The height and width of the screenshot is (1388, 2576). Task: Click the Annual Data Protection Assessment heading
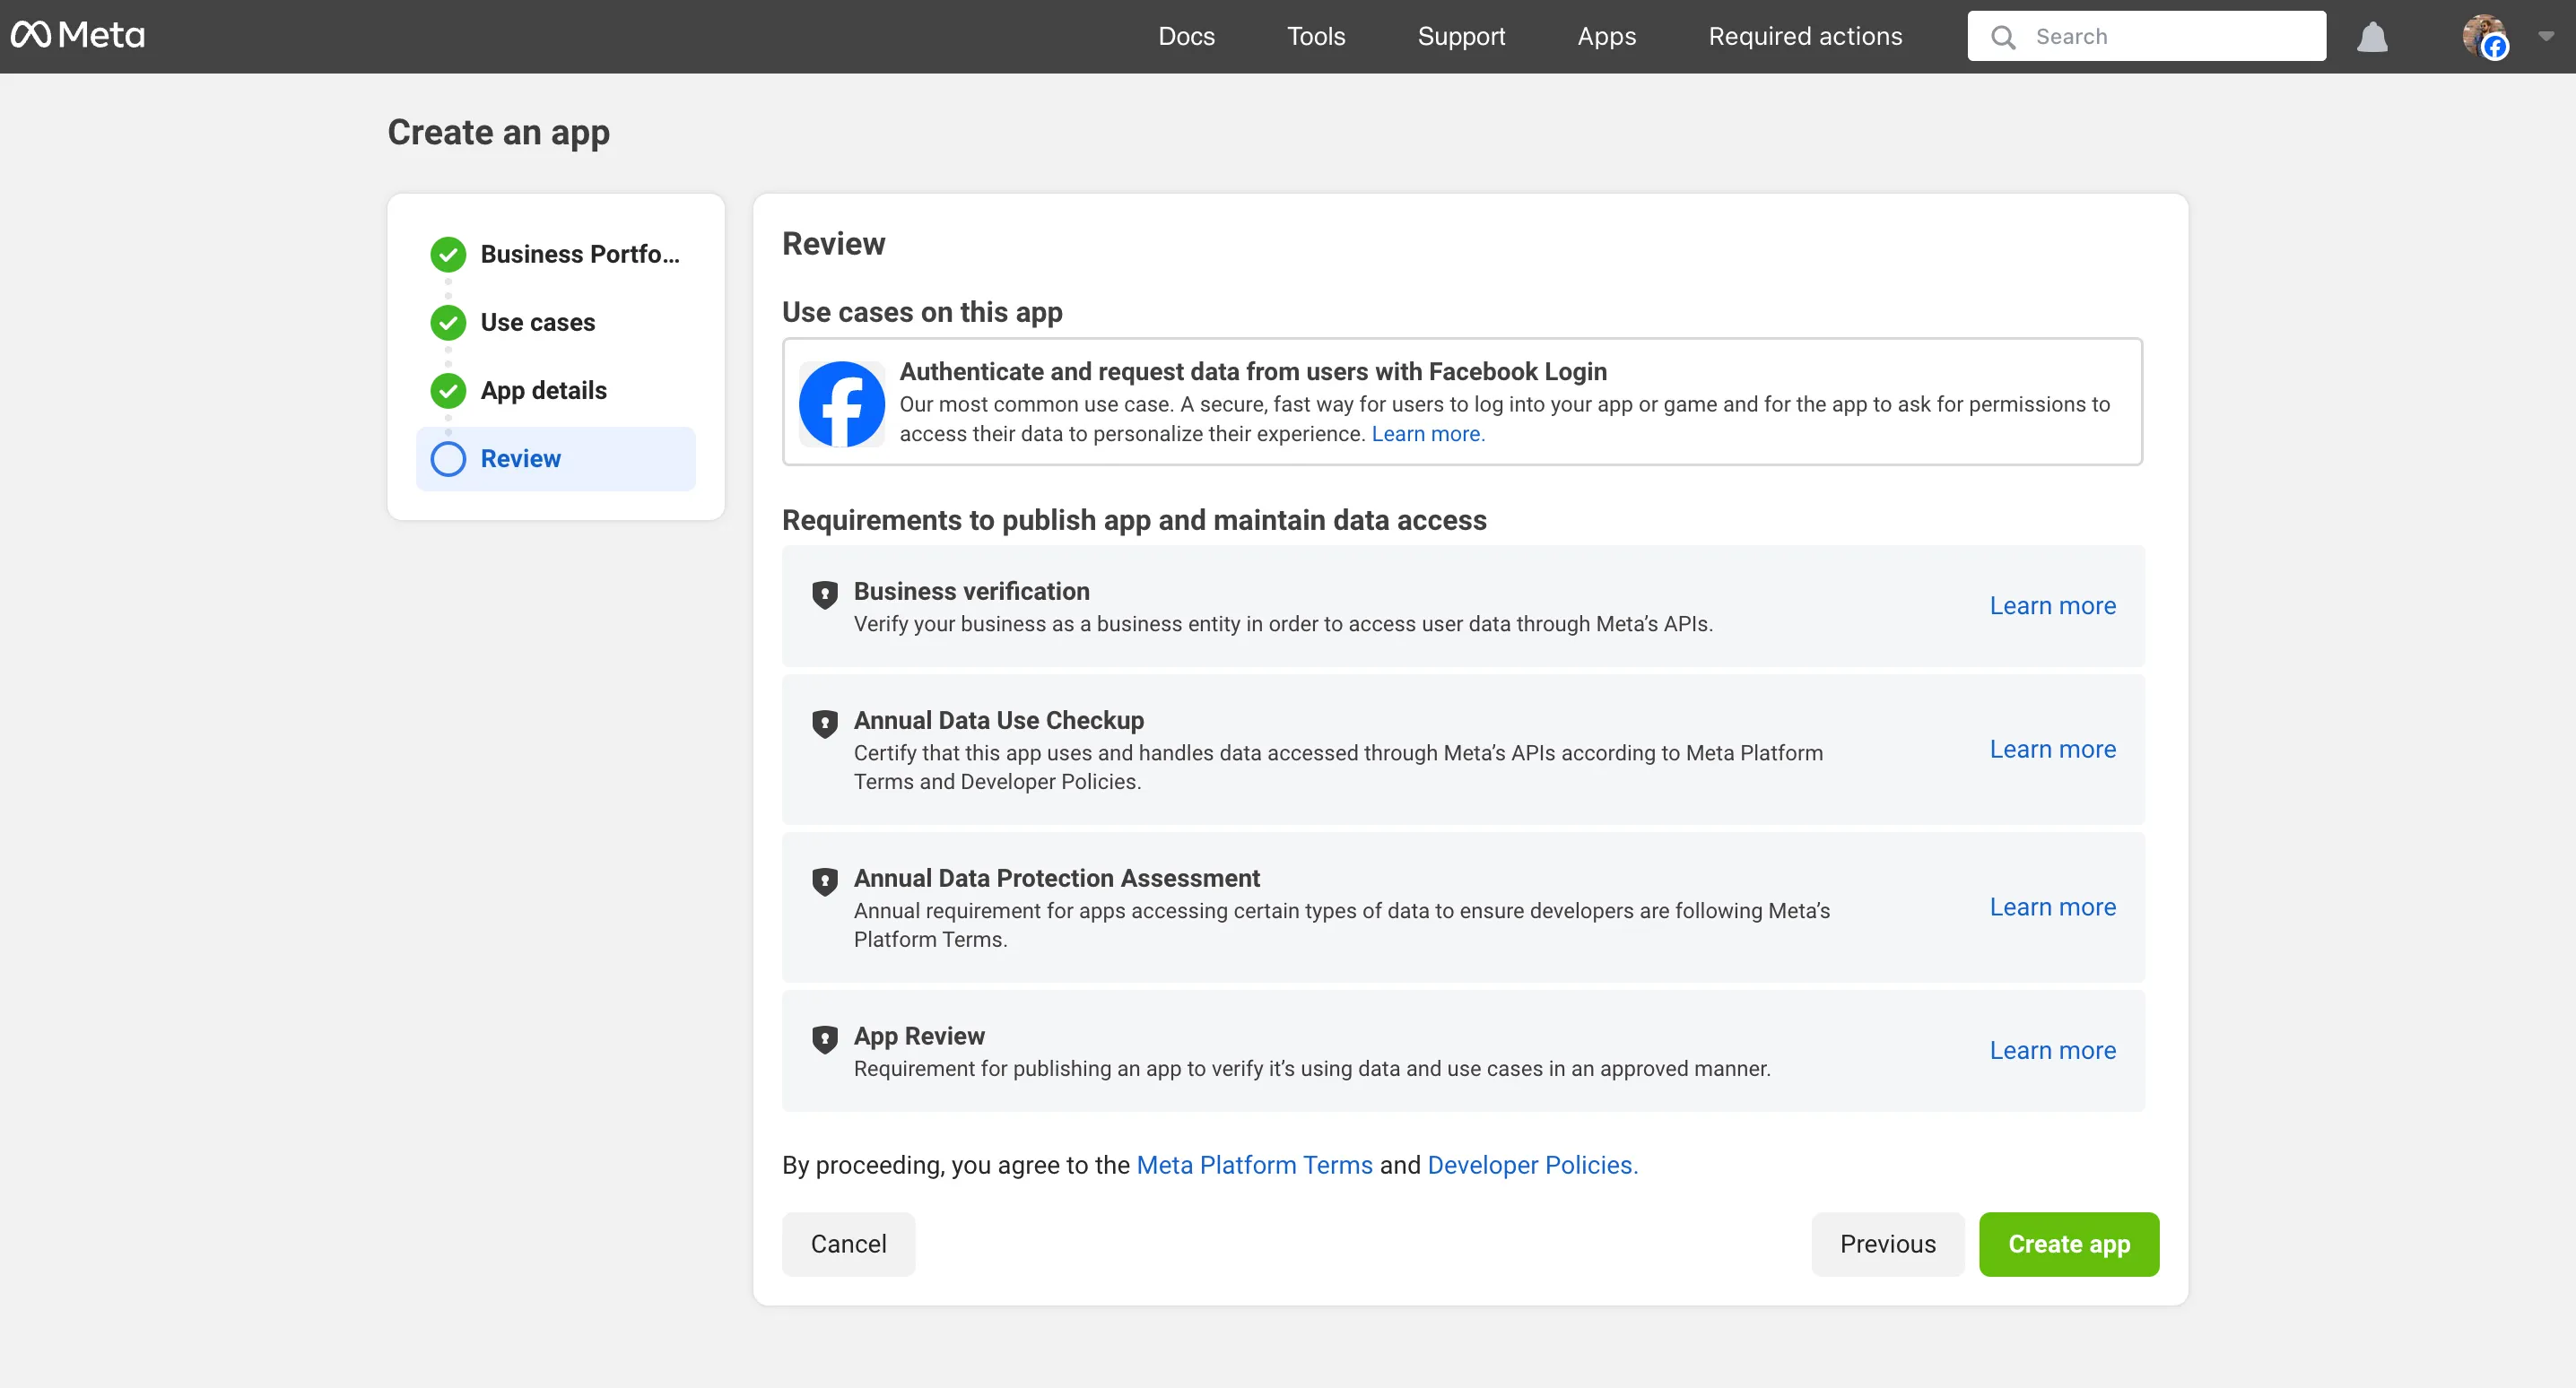click(x=1057, y=878)
